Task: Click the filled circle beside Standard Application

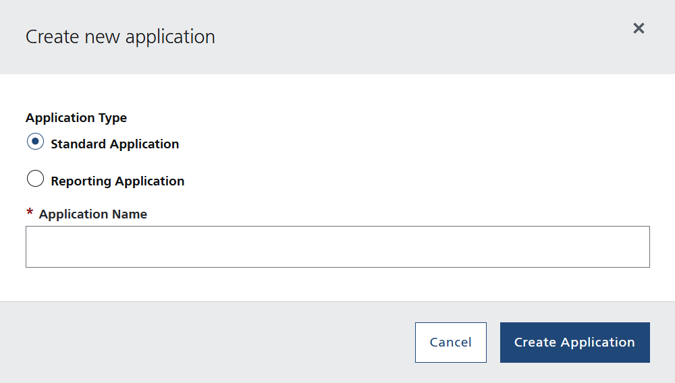Action: coord(35,142)
